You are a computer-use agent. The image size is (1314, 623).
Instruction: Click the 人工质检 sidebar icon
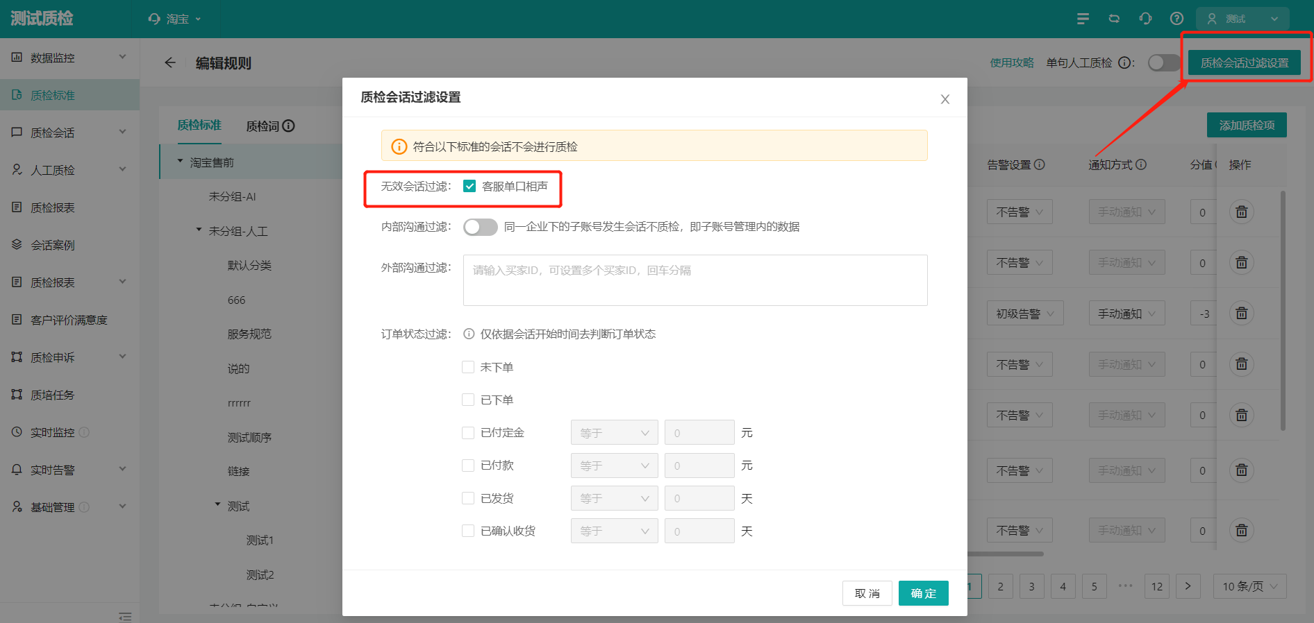[17, 169]
